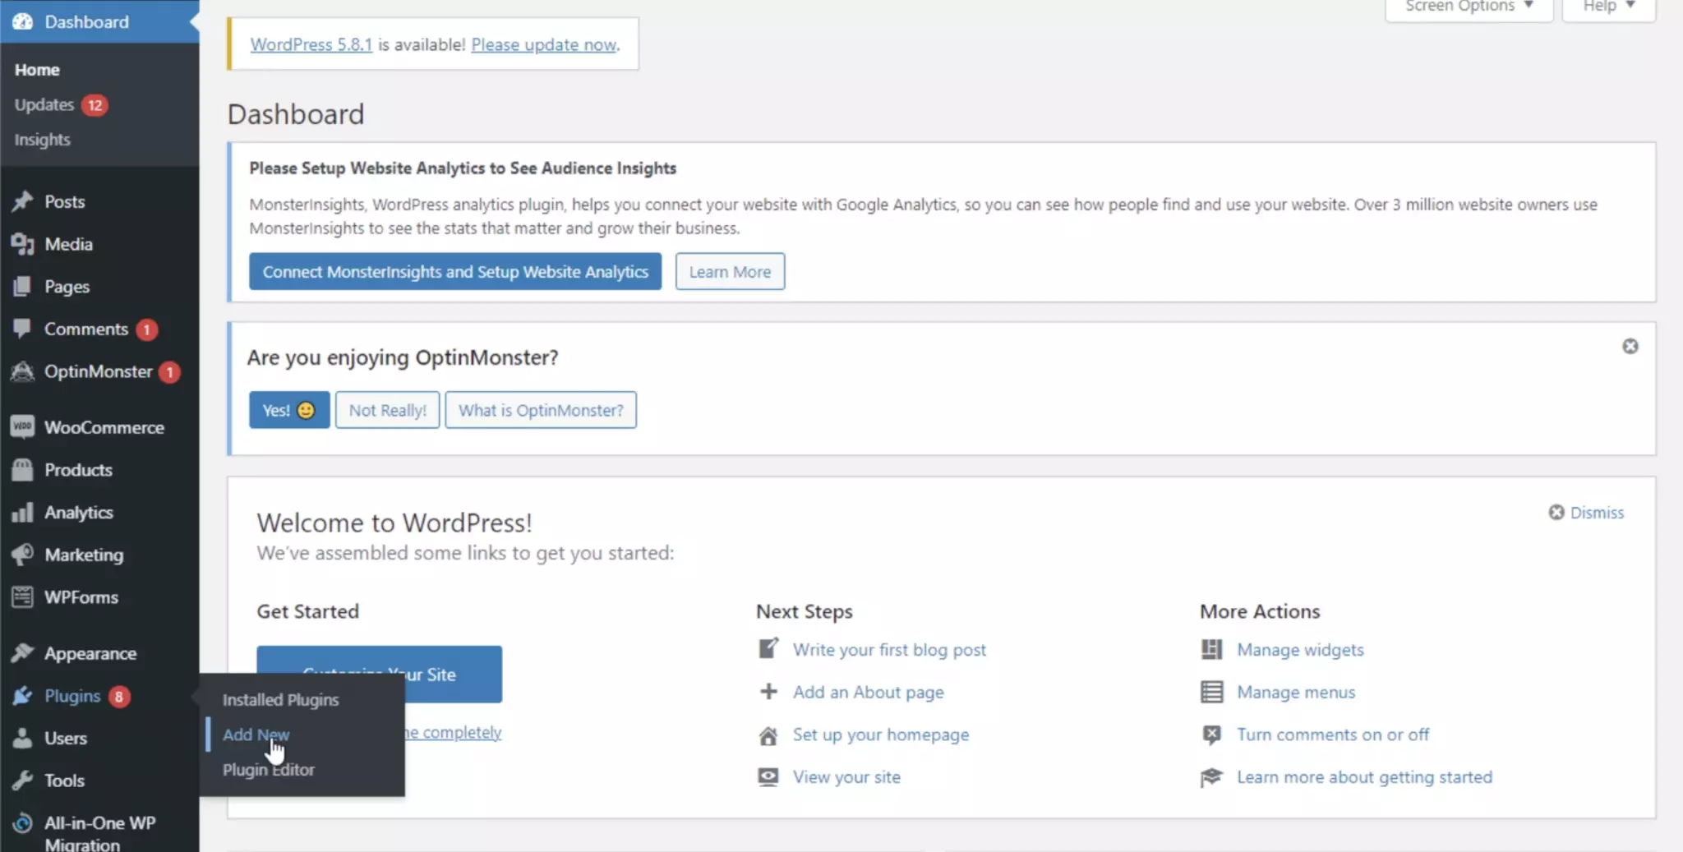
Task: Click the WPForms icon in sidebar
Action: 23,597
